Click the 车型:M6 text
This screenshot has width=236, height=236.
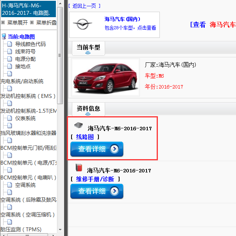(154, 76)
